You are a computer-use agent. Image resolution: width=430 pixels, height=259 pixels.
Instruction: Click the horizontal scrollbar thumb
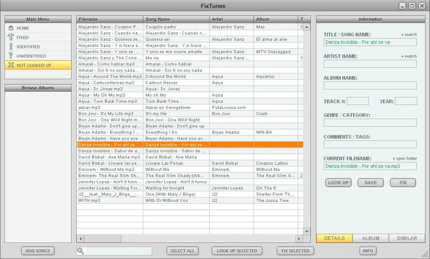pyautogui.click(x=102, y=239)
